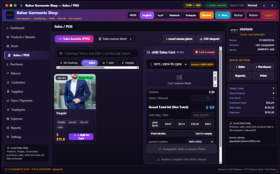Viewport: 280px width, 174px height.
Task: Switch language to English
Action: [x=147, y=15]
